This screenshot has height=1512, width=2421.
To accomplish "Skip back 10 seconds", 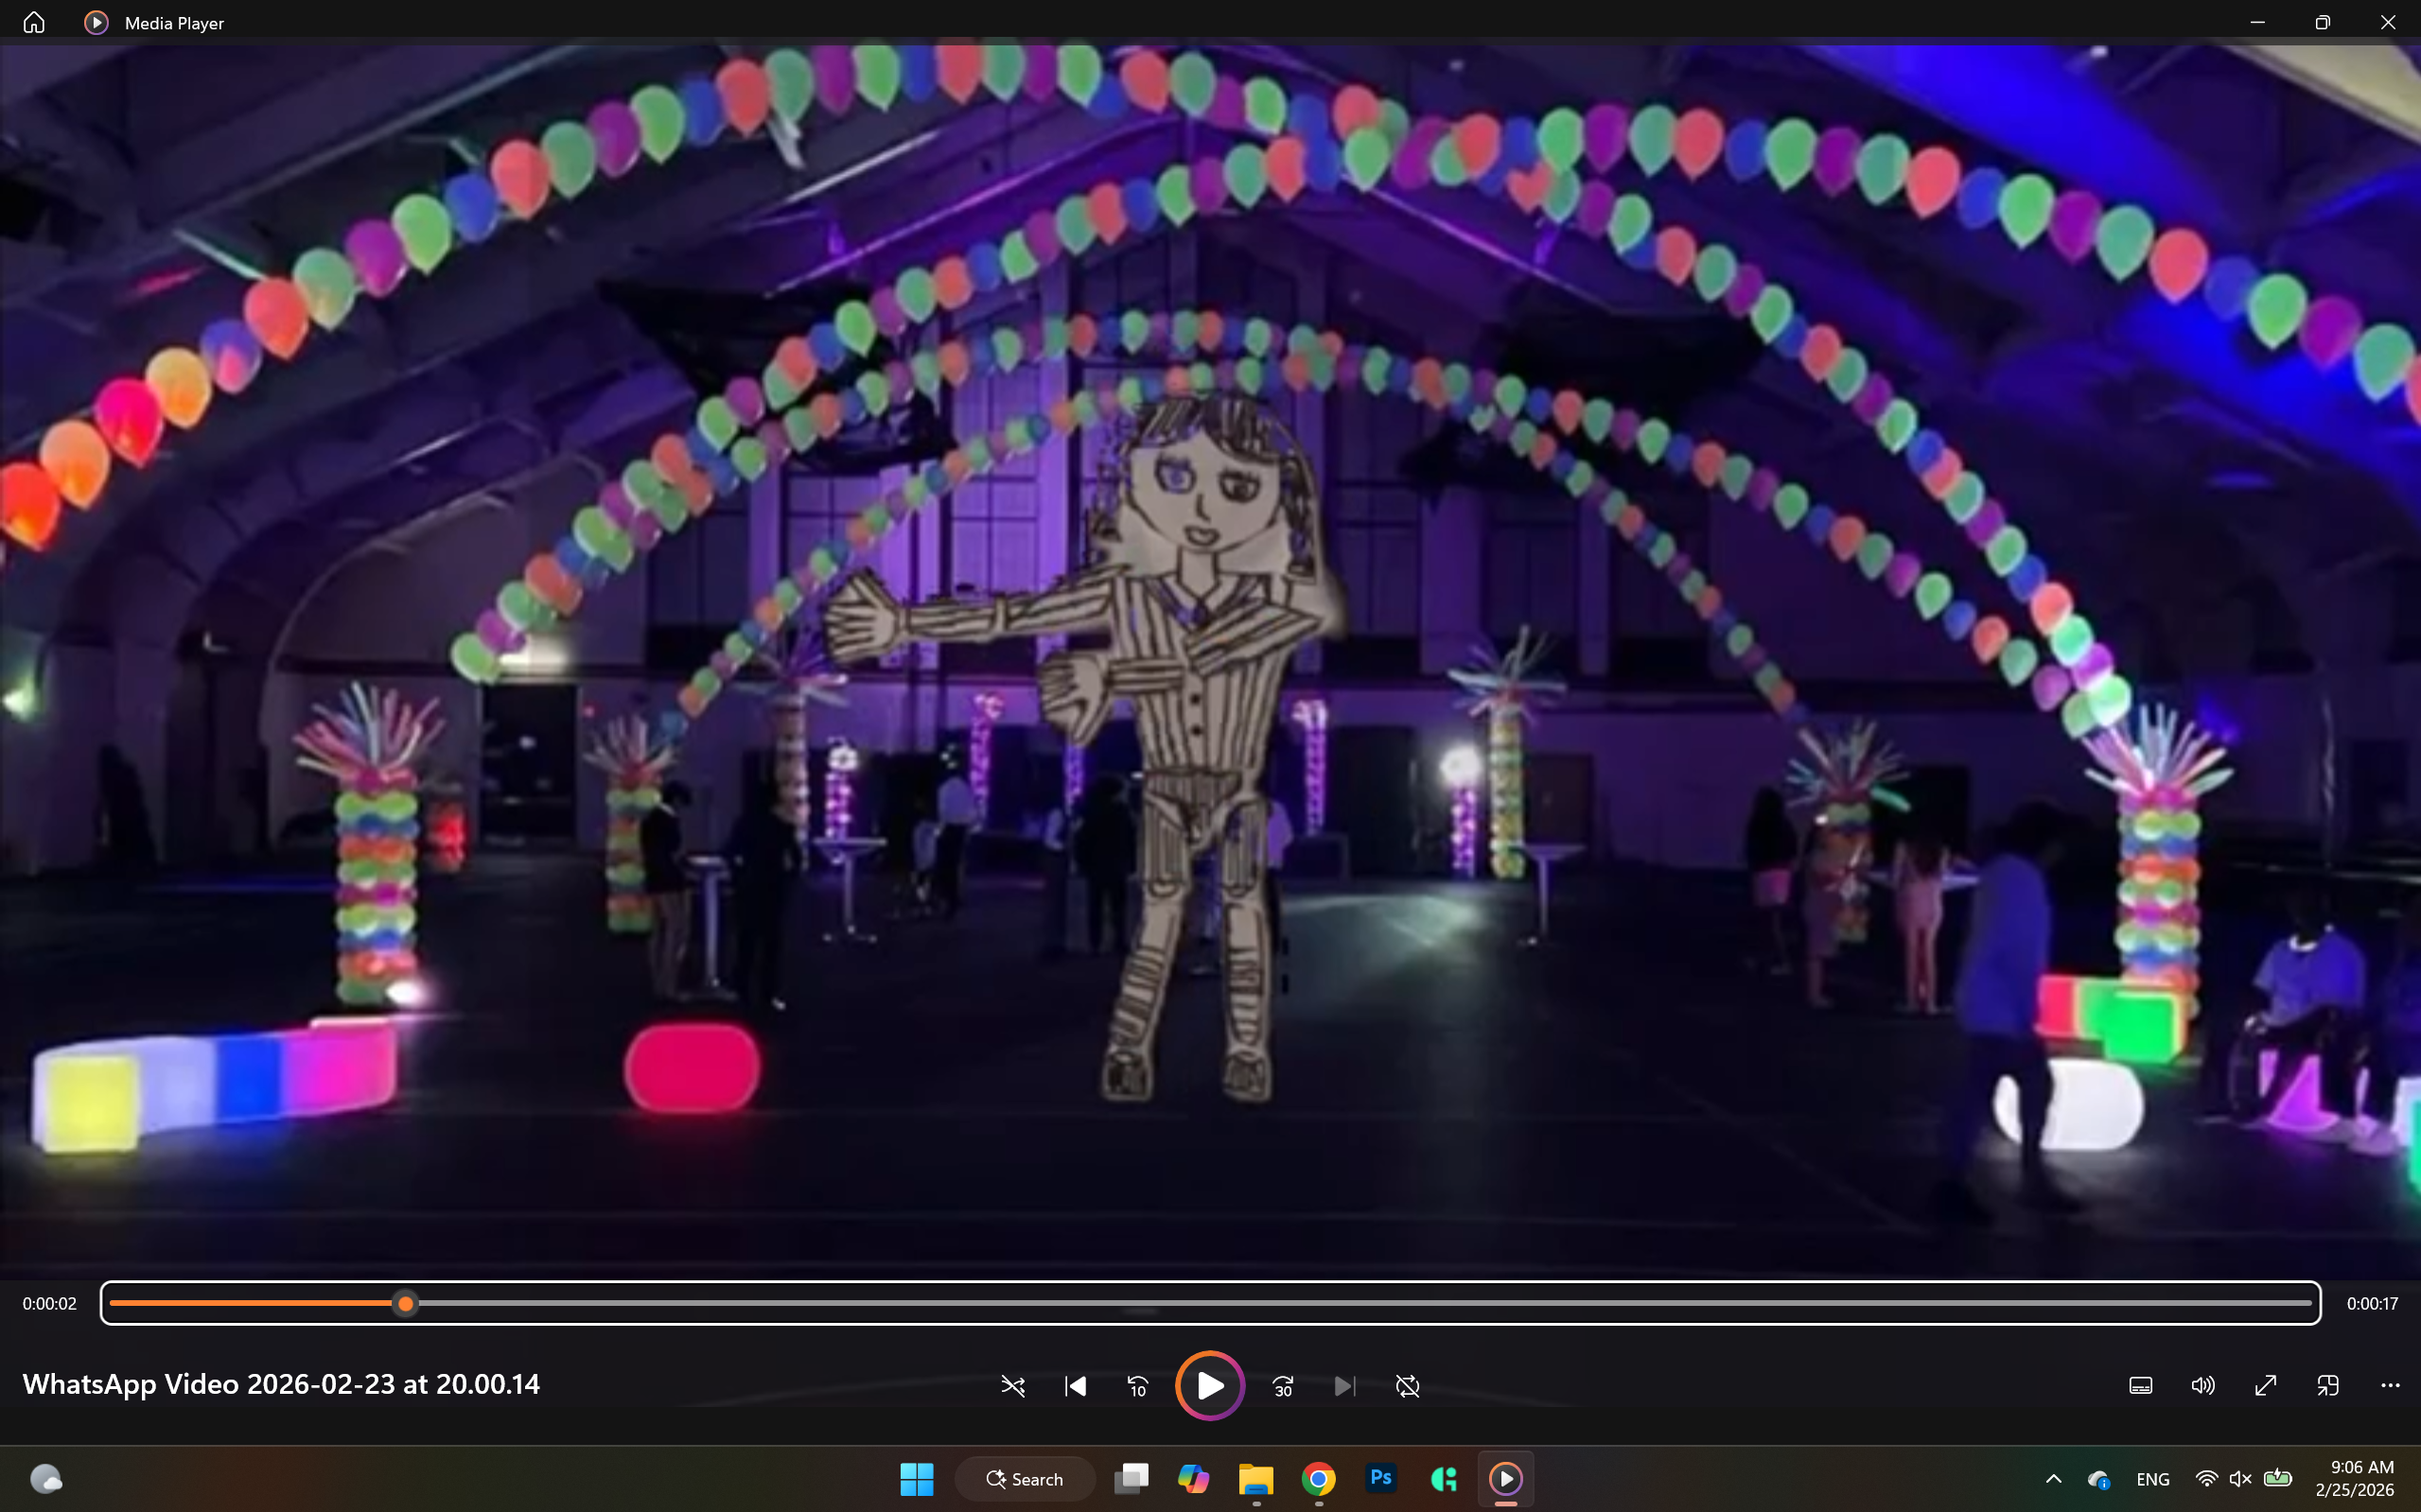I will [1137, 1386].
